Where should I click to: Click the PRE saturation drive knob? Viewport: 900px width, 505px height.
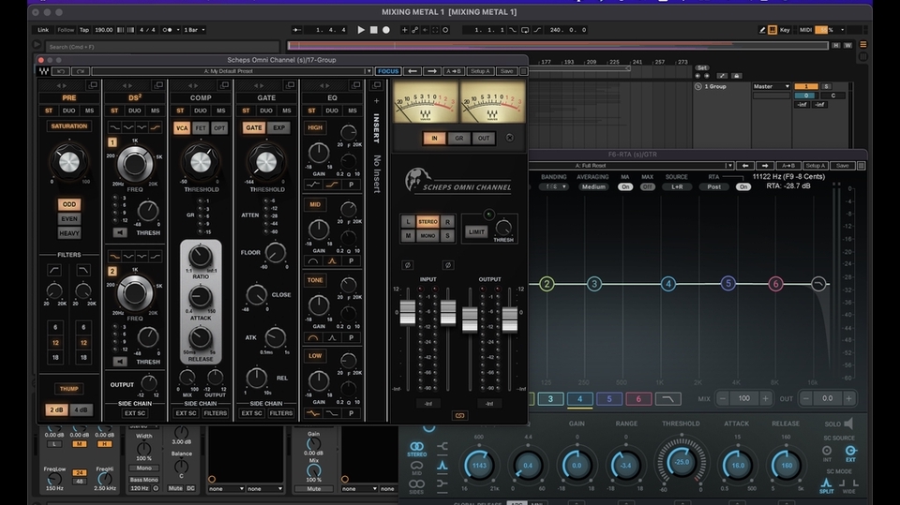click(68, 162)
